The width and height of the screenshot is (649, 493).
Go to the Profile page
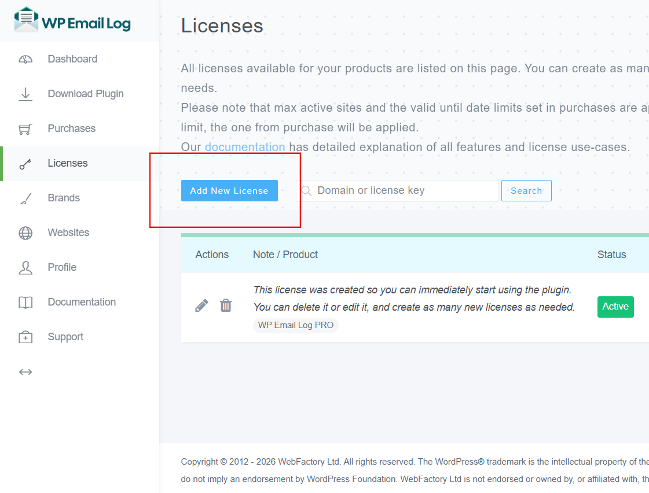[62, 267]
